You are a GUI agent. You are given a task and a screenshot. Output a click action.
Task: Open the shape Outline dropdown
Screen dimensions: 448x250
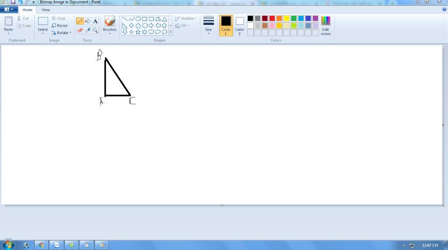point(186,18)
